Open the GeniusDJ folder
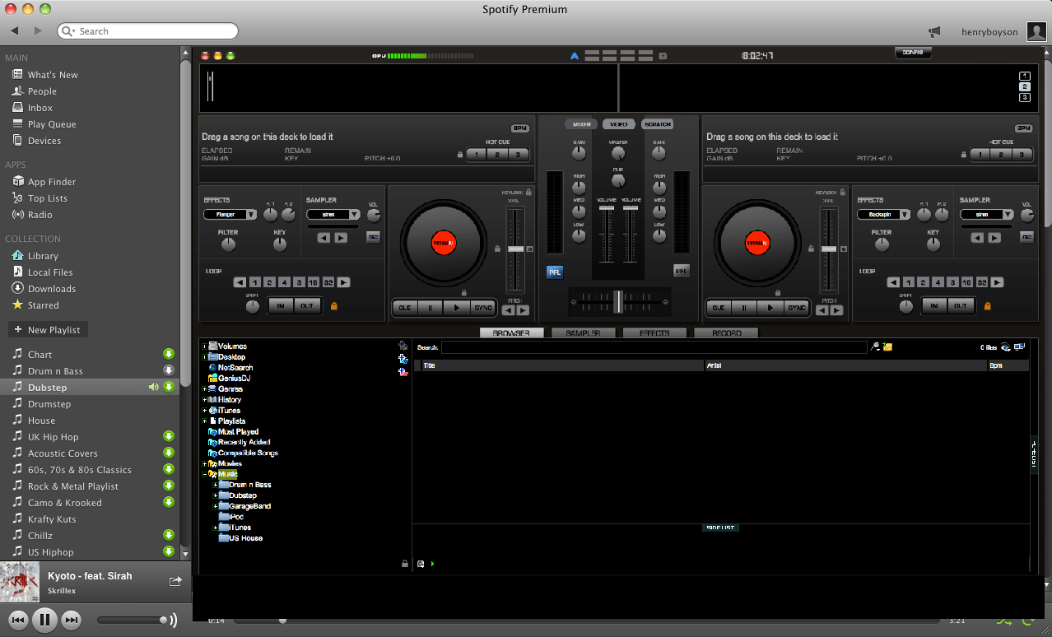The width and height of the screenshot is (1052, 637). click(x=229, y=379)
